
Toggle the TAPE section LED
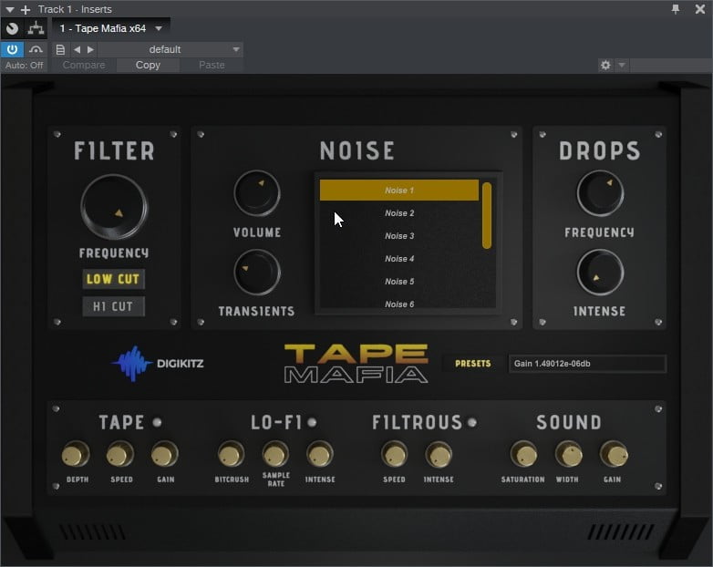[x=158, y=422]
